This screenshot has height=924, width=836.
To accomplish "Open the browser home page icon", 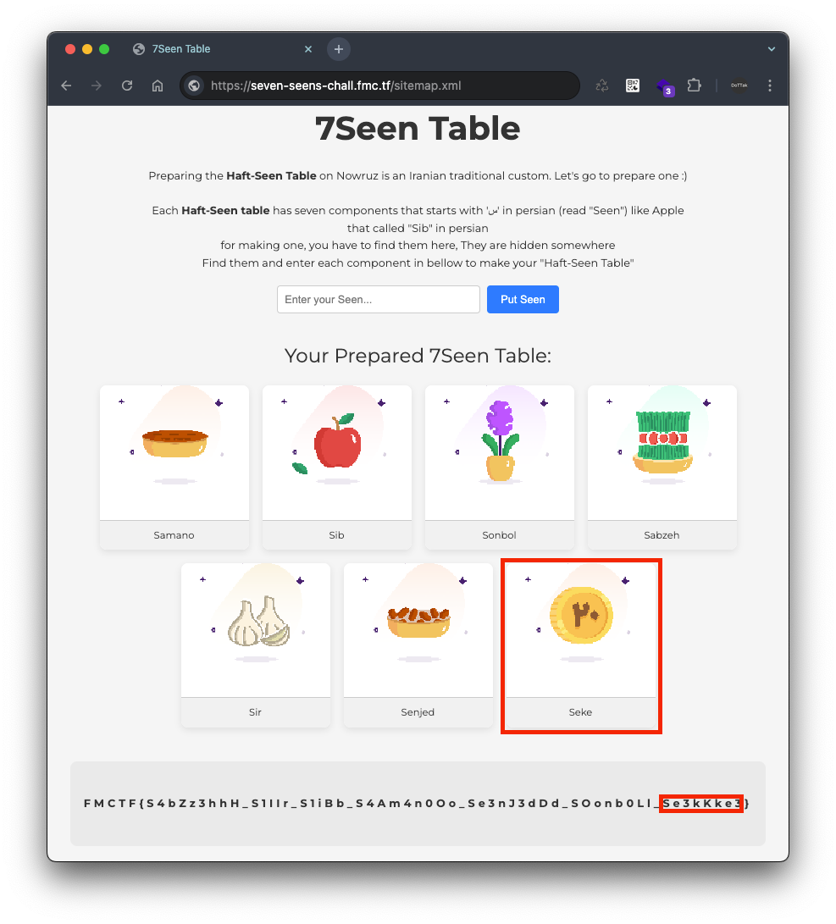I will point(158,86).
